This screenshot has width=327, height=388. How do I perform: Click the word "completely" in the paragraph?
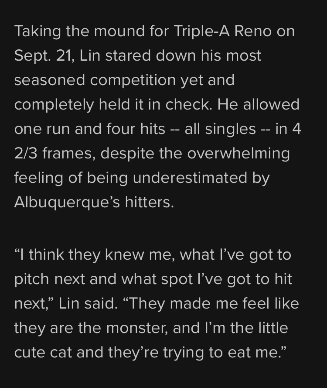(54, 104)
